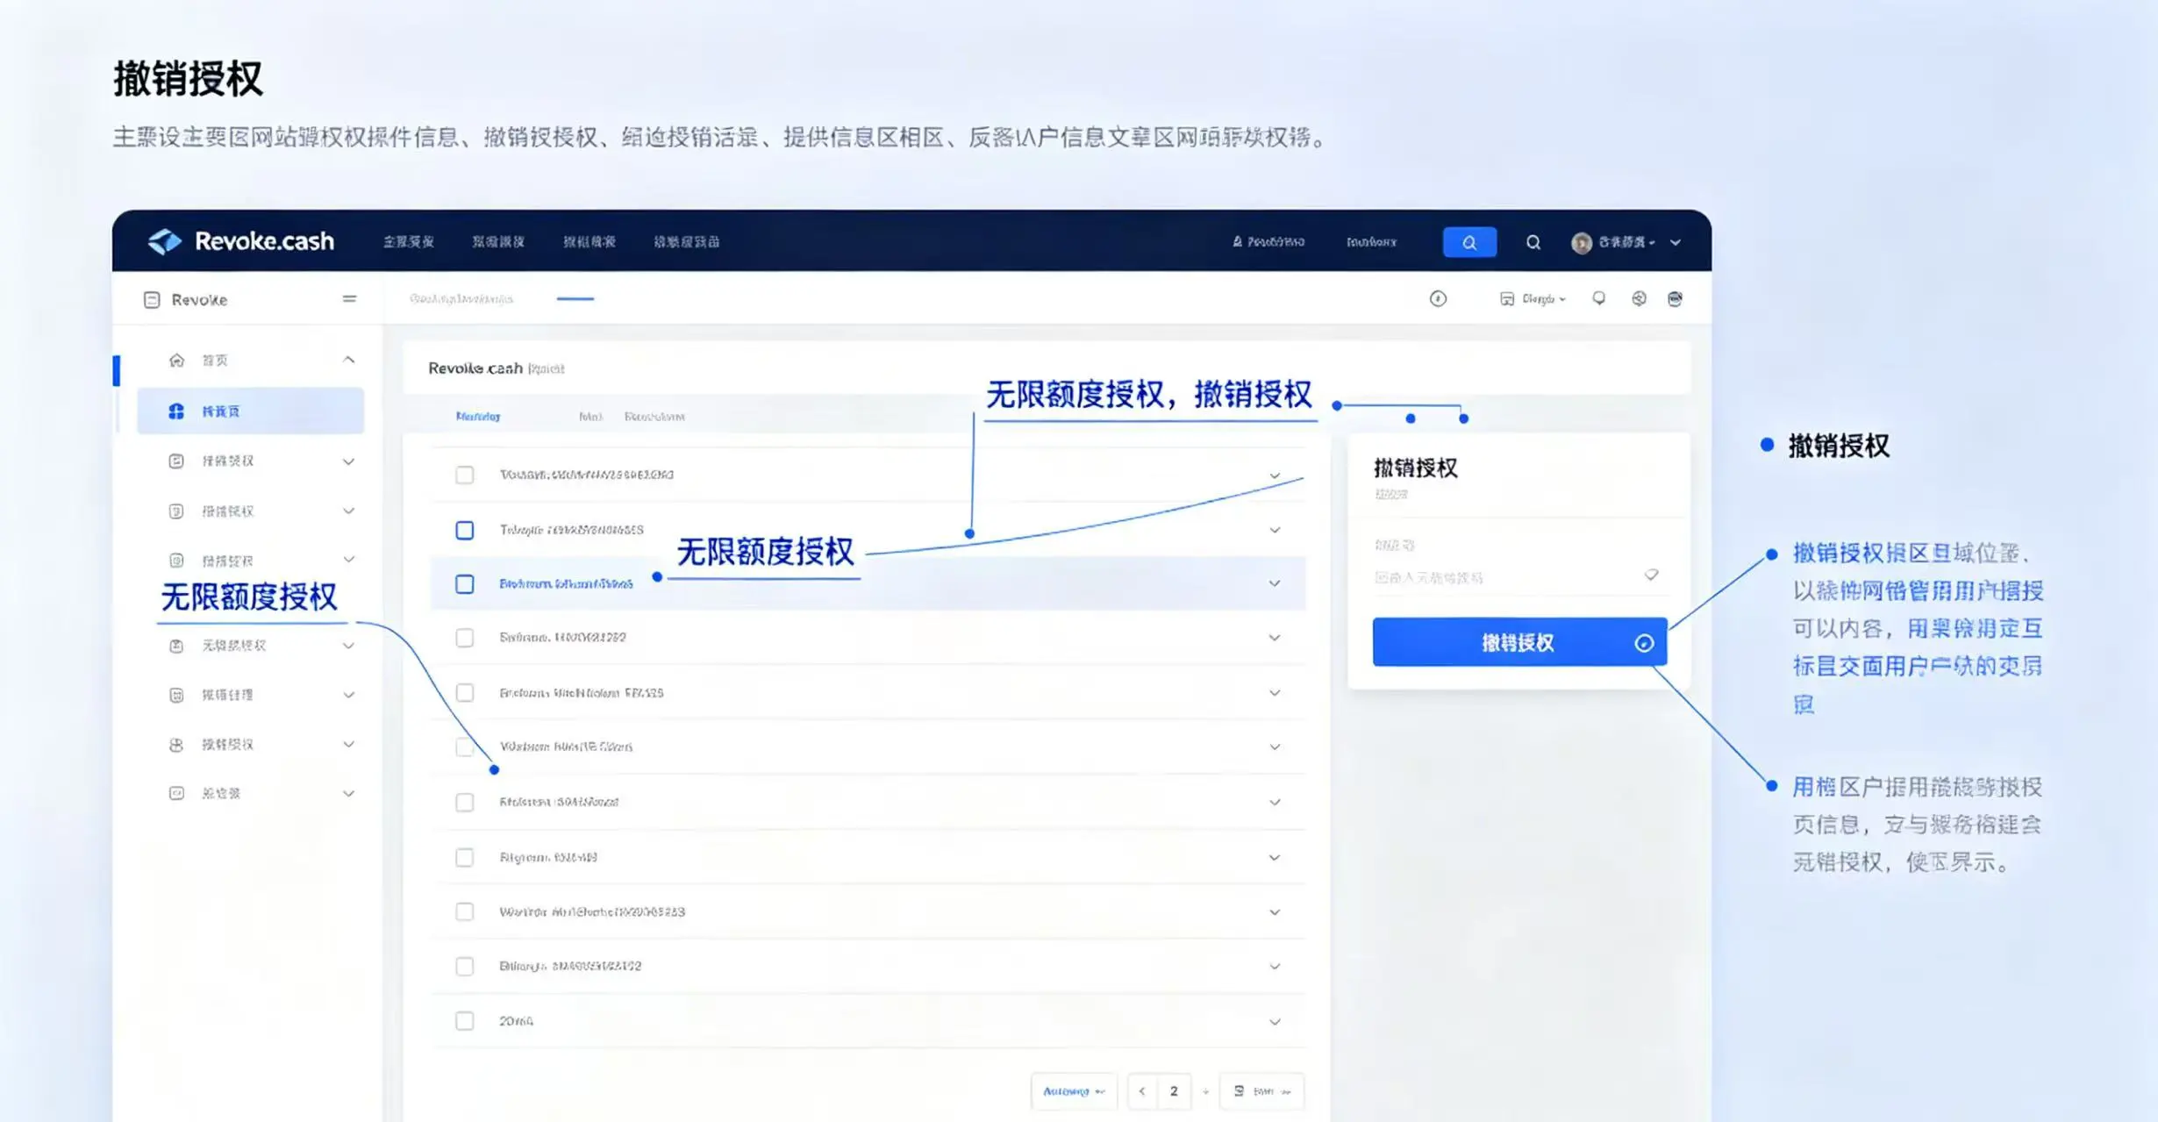Open the last top-nav menu item beside the logo
The image size is (2158, 1122).
point(687,241)
